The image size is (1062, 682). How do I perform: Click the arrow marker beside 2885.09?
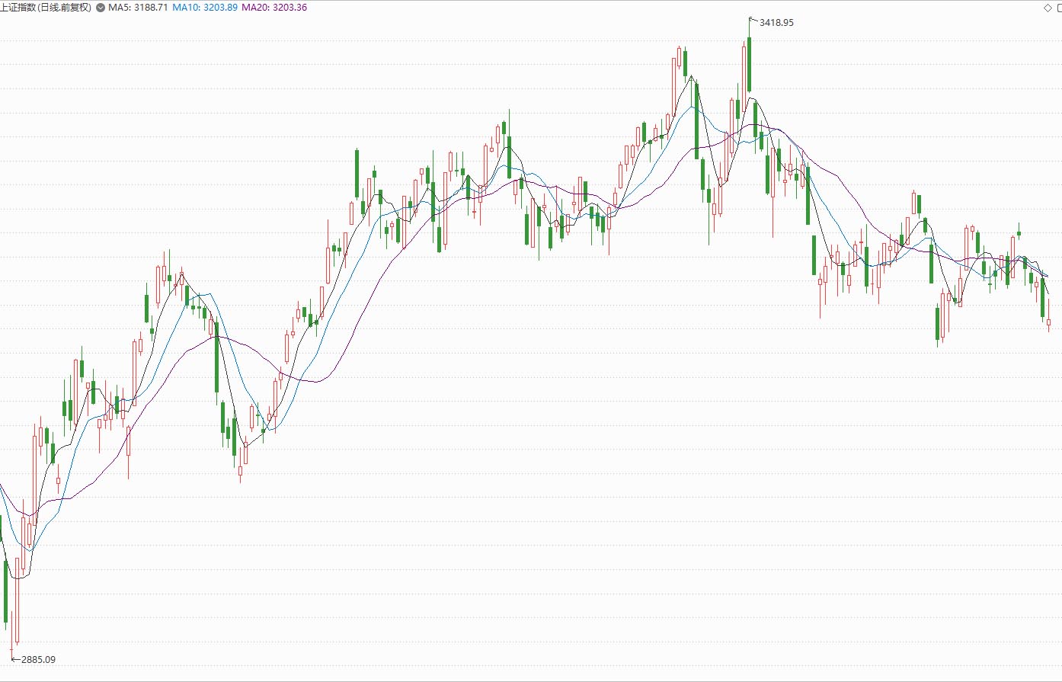pyautogui.click(x=15, y=659)
